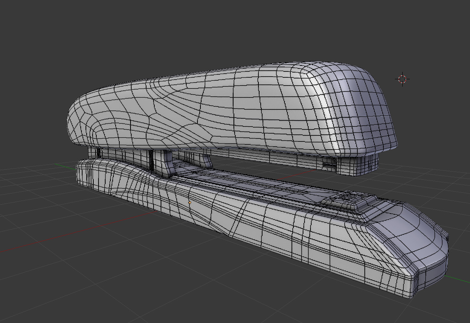Select the stapler's curved top cover mesh
Screen dimensions: 470x323
[x=232, y=110]
